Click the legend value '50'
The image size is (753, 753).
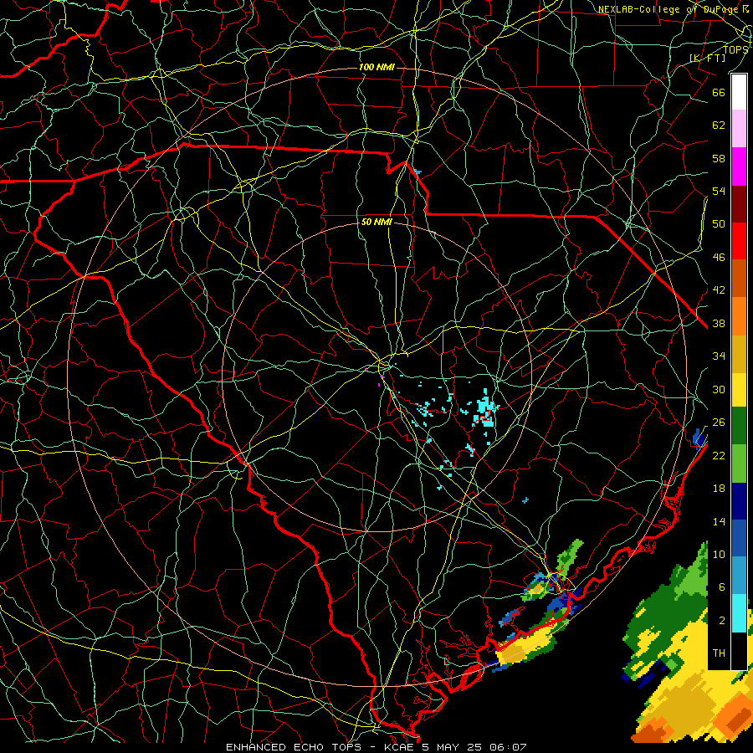pos(719,223)
